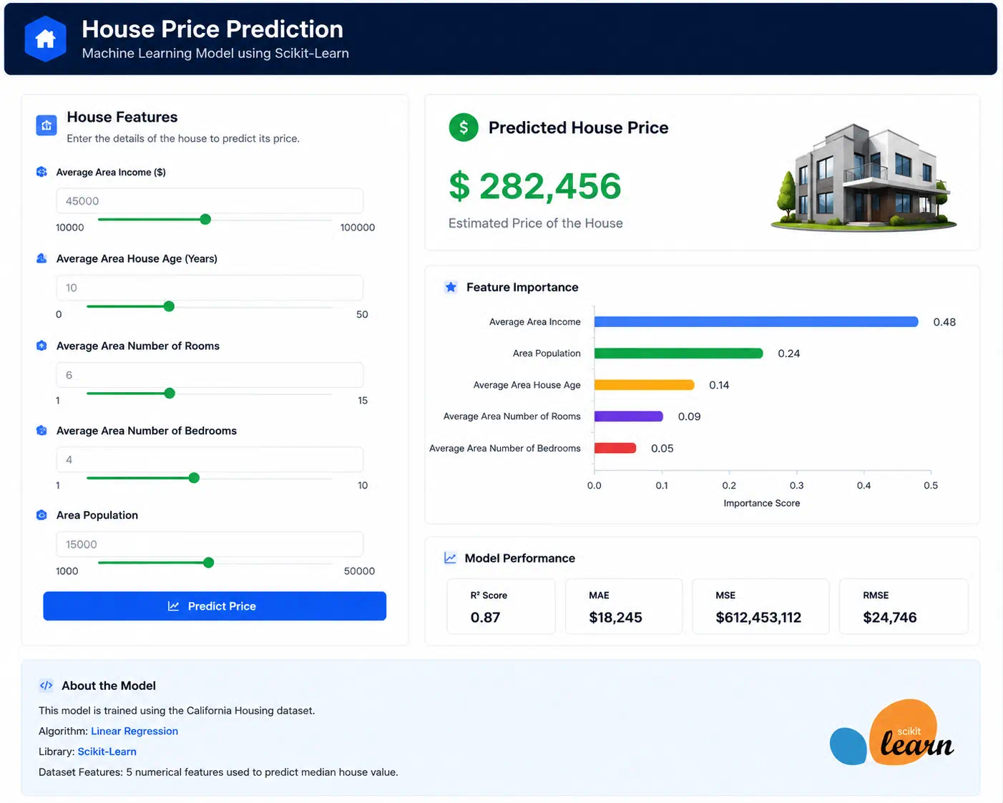Click the 'About the Model' heading
The image size is (1003, 803).
tap(109, 686)
